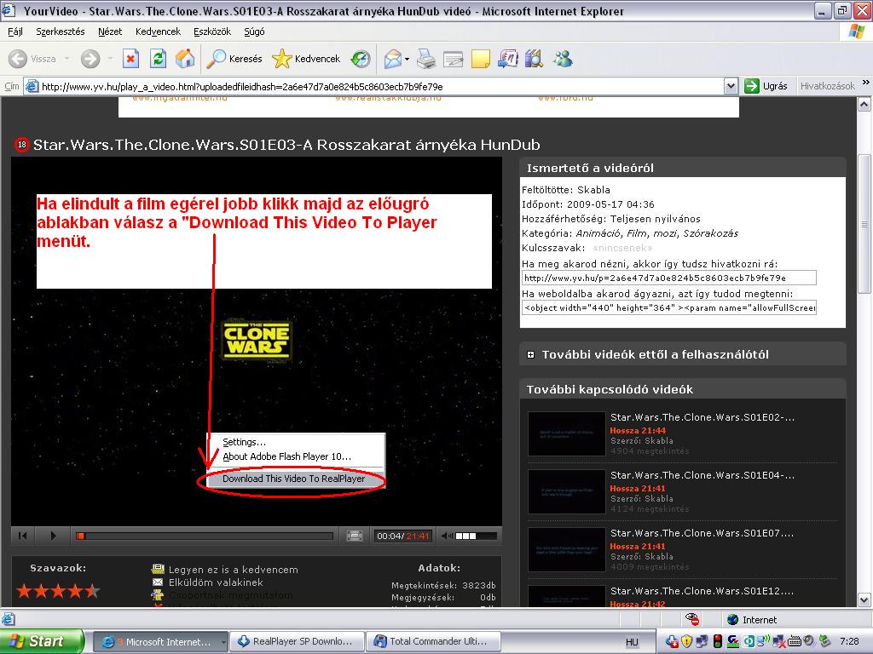Go to the Home page icon

coord(184,59)
